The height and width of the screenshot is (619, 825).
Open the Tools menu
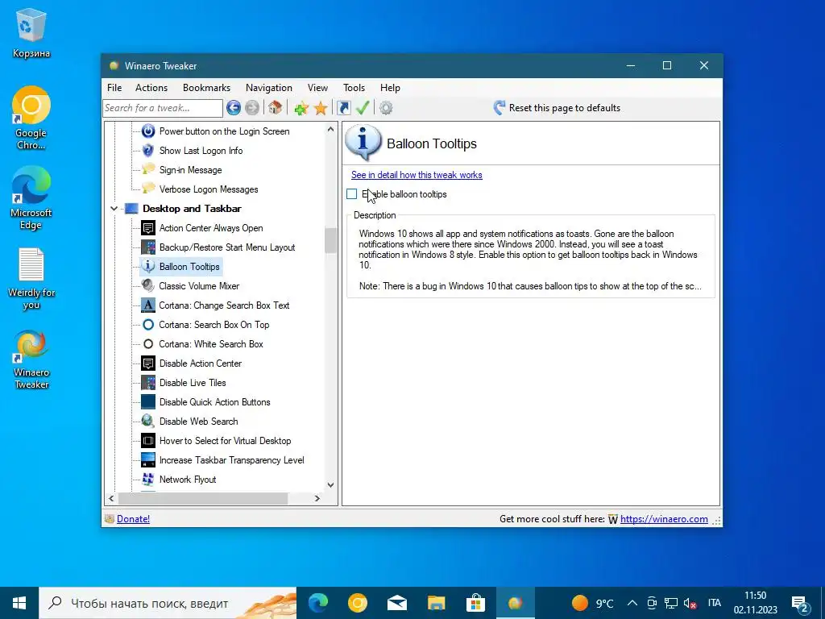[x=354, y=88]
